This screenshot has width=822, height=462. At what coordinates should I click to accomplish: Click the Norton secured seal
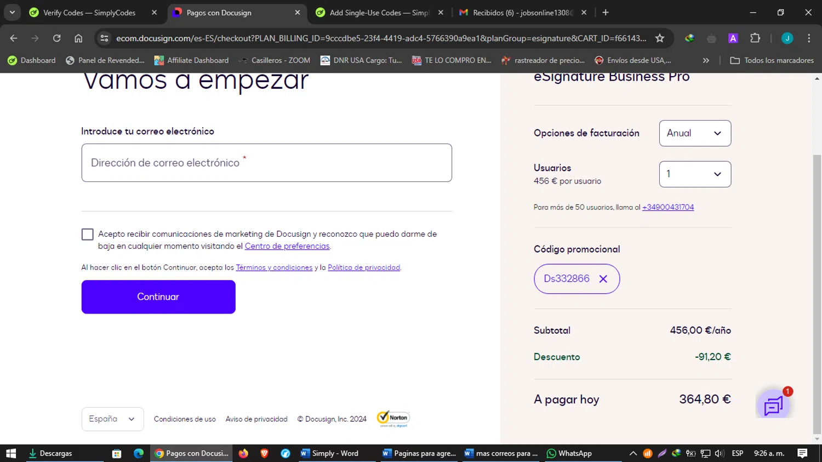click(393, 419)
